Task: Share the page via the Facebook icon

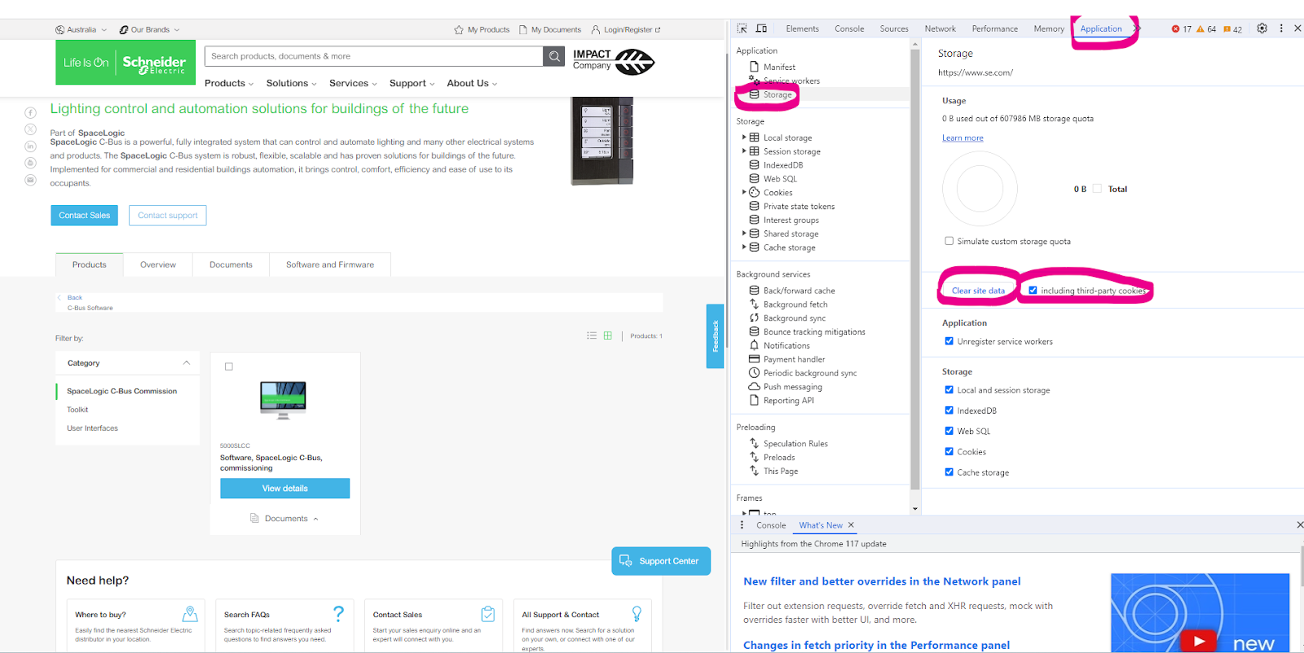Action: (x=30, y=112)
